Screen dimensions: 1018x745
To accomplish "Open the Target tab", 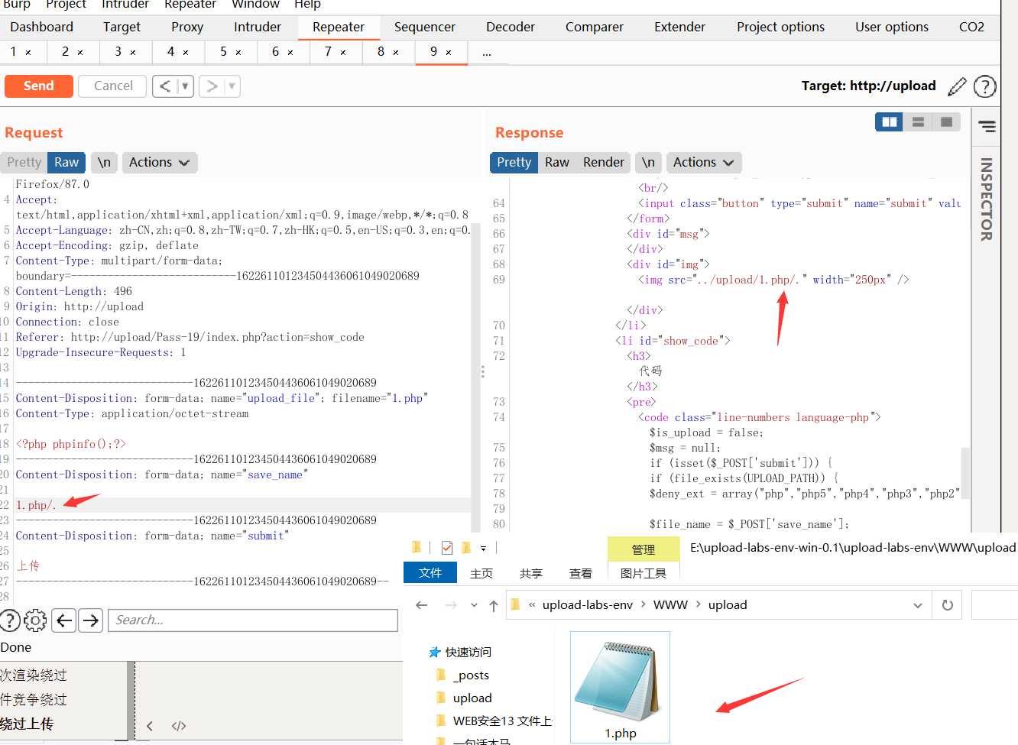I will pyautogui.click(x=122, y=27).
